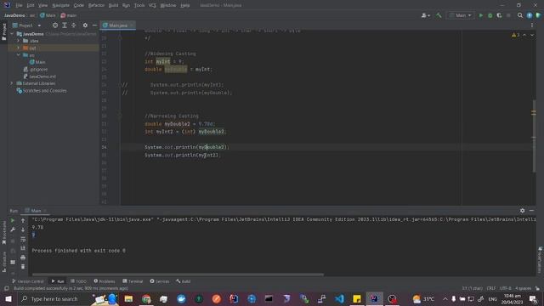This screenshot has height=306, width=544.
Task: Run Main with the green toolbar play button
Action: [480, 15]
